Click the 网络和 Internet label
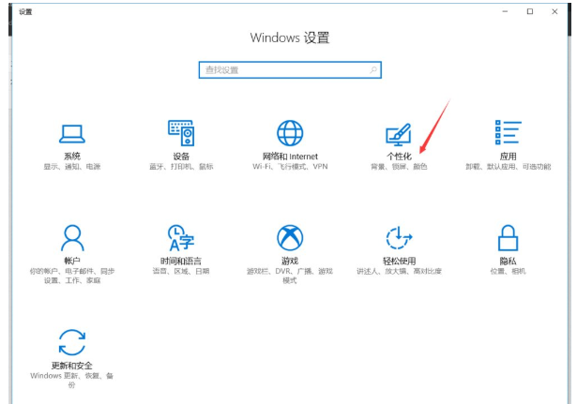Screen dimensions: 577x404 pos(290,157)
